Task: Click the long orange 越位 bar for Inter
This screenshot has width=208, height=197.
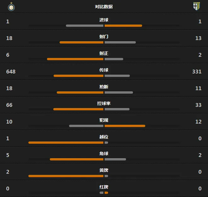Action: coord(66,142)
